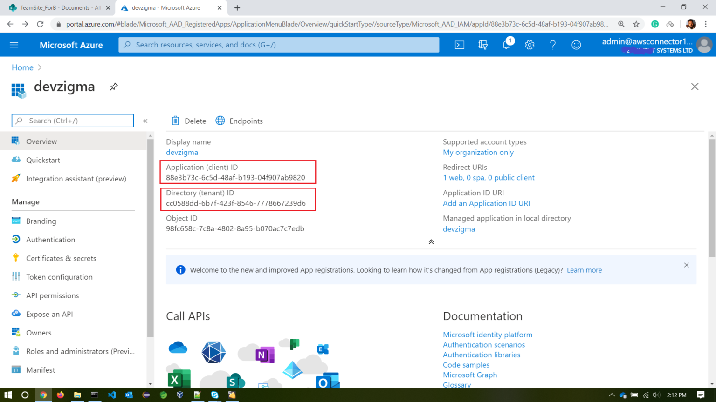The height and width of the screenshot is (402, 716).
Task: Select the Directory (tenant) ID value
Action: point(236,203)
